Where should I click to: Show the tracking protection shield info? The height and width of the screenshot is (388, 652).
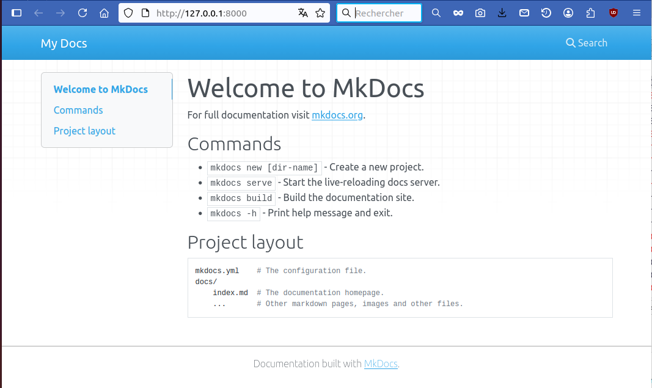pos(128,13)
